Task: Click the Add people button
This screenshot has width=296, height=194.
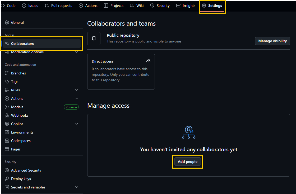Action: coord(187,162)
